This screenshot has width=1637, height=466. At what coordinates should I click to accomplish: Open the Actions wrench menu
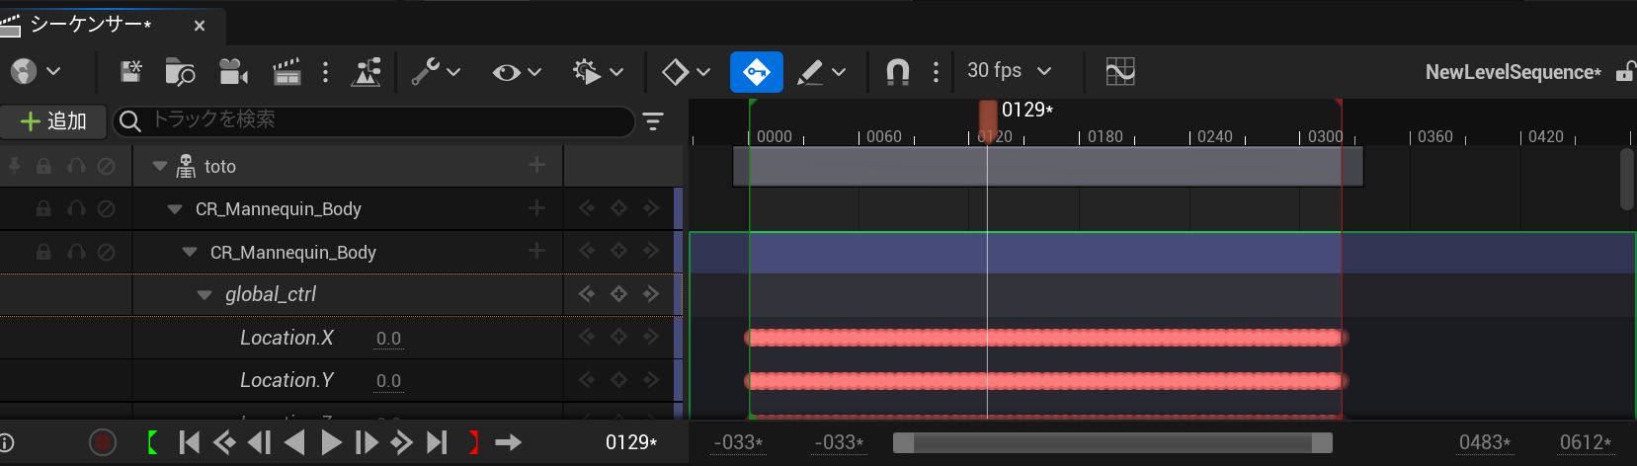pyautogui.click(x=435, y=72)
